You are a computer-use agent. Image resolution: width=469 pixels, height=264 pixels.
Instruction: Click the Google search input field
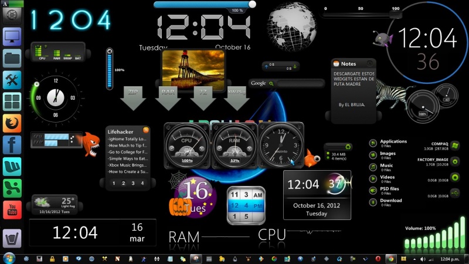pyautogui.click(x=300, y=83)
